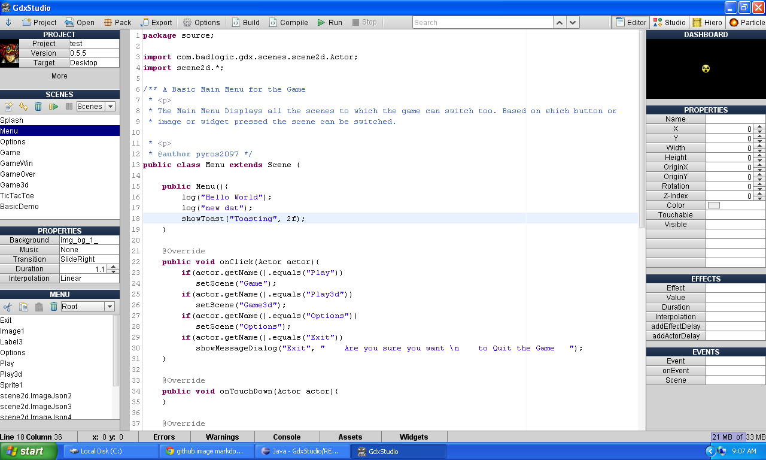Open the Assets tab at the bottom

350,437
